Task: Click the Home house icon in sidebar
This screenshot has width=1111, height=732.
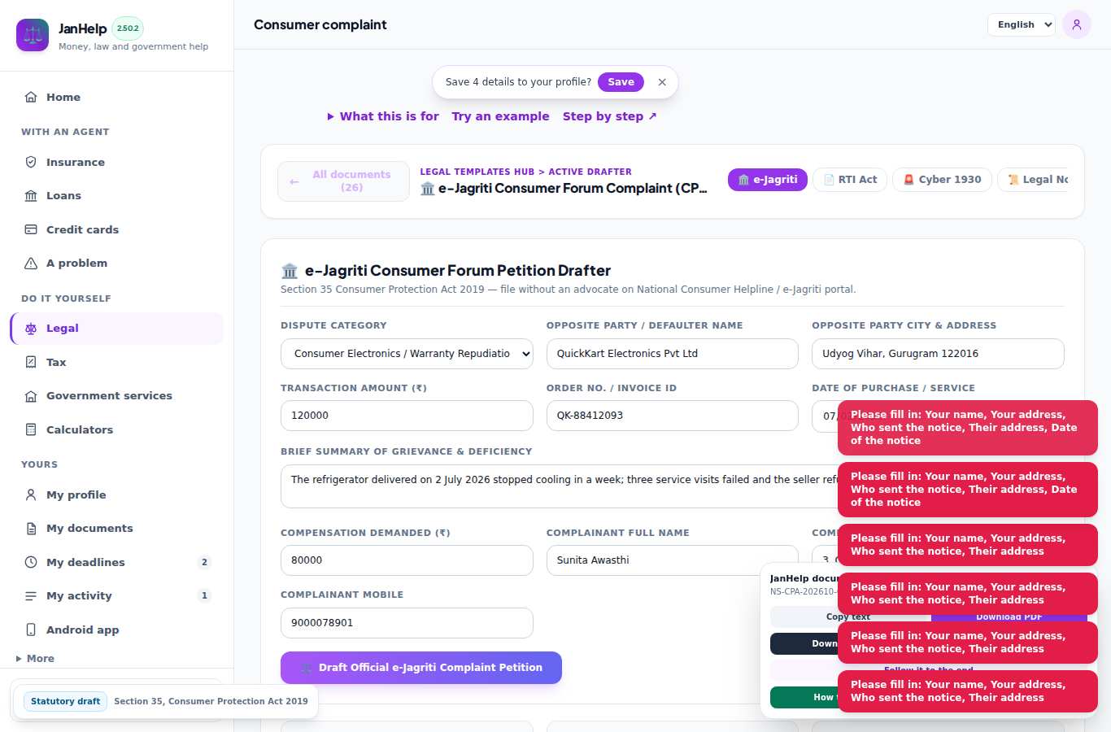Action: pyautogui.click(x=31, y=97)
